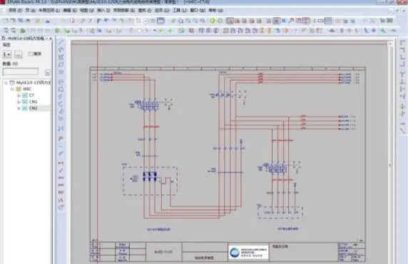Click the calendar-like window icon in top toolbar
Image resolution: width=408 pixels, height=264 pixels.
pos(160,21)
